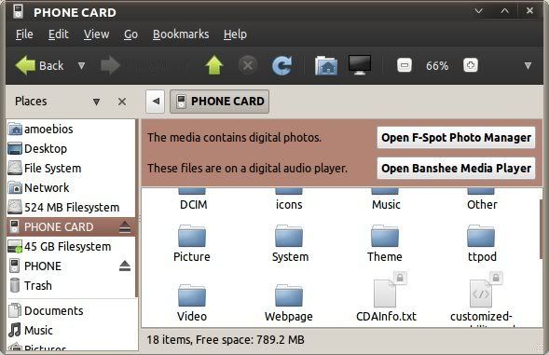The height and width of the screenshot is (355, 549).
Task: Open the Go menu
Action: [130, 34]
